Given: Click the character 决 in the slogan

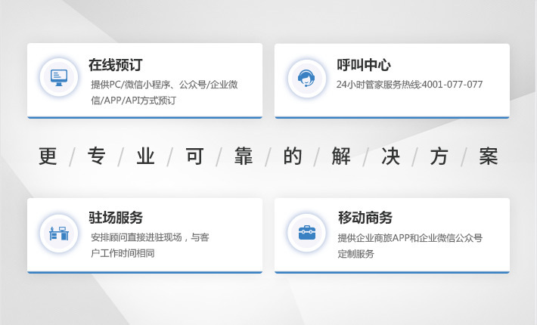Looking at the screenshot, I should [390, 156].
